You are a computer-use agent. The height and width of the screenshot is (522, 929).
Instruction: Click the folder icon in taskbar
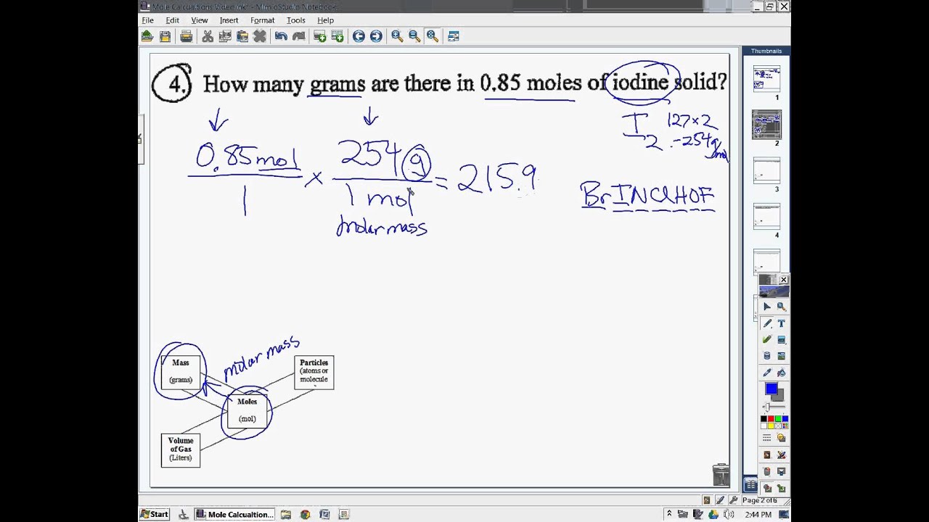(286, 514)
